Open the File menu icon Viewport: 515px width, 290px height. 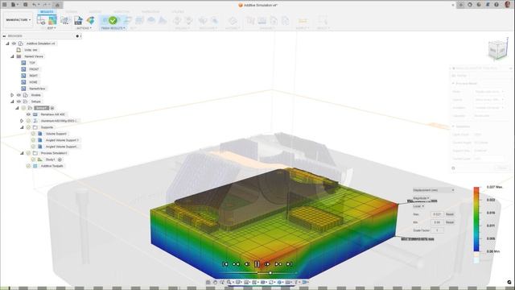pyautogui.click(x=14, y=5)
